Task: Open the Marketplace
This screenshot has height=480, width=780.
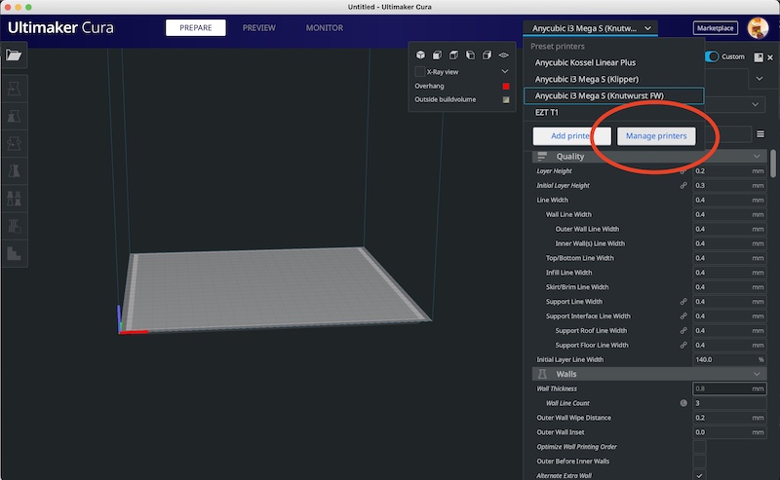Action: [x=715, y=28]
